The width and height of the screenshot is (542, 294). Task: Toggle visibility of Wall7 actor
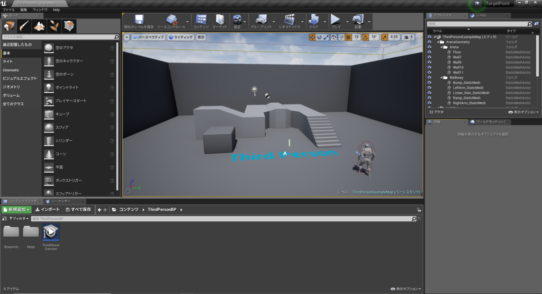tap(429, 57)
